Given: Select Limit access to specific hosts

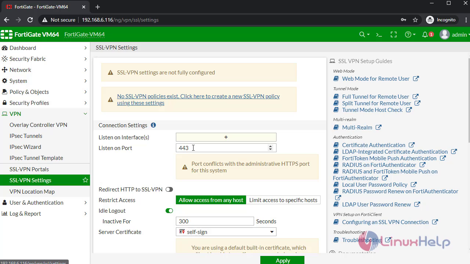Looking at the screenshot, I should (283, 200).
